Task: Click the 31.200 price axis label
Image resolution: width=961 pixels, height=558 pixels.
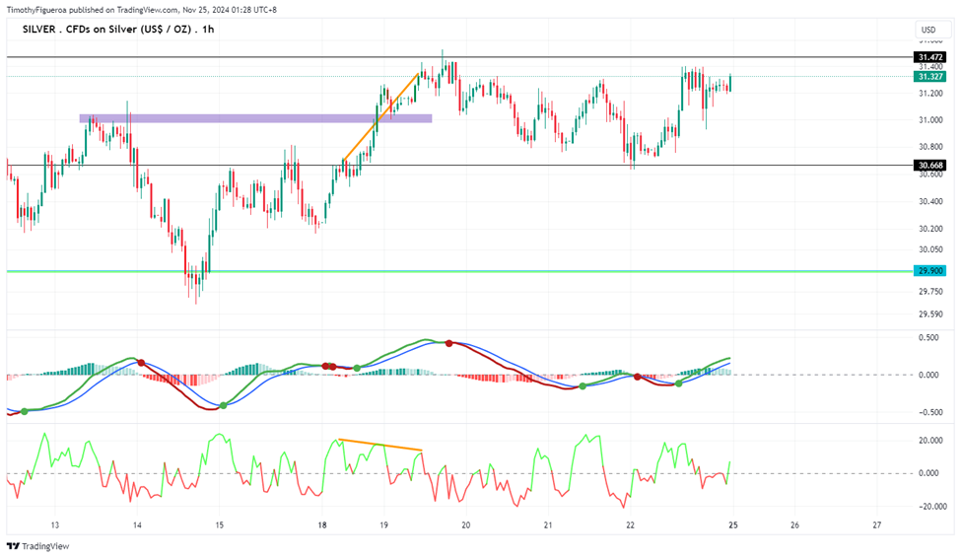Action: 930,94
